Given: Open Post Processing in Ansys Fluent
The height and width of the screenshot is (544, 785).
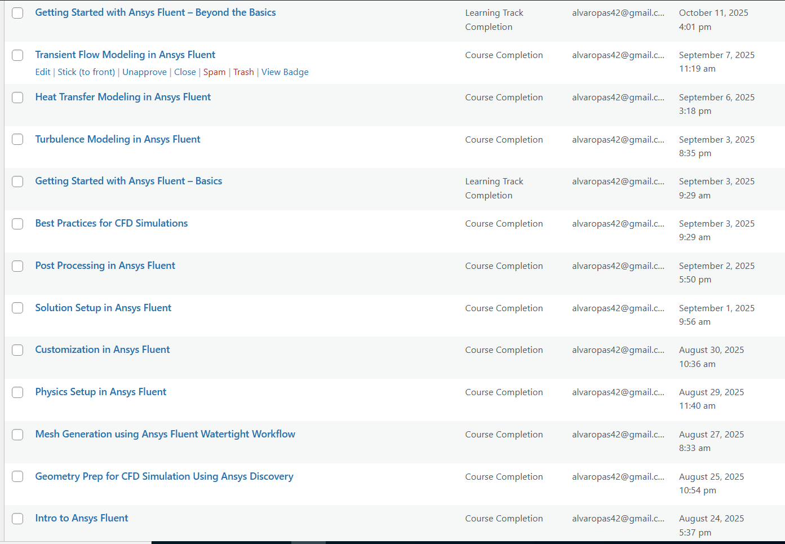Looking at the screenshot, I should pos(105,266).
